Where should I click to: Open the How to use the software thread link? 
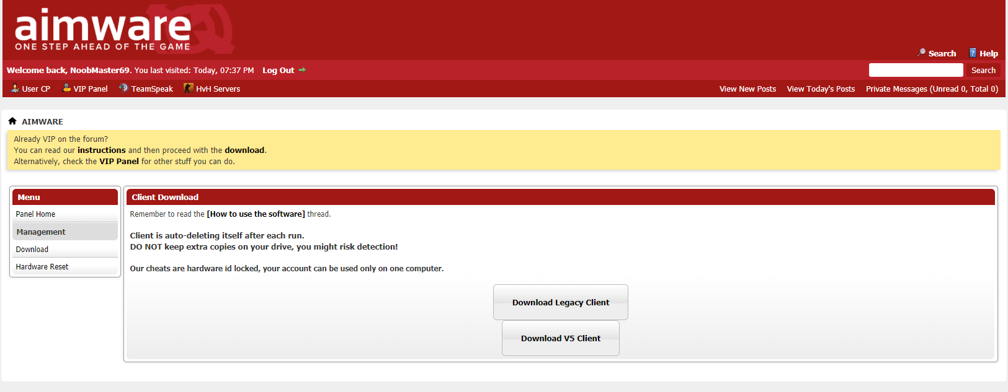[256, 214]
